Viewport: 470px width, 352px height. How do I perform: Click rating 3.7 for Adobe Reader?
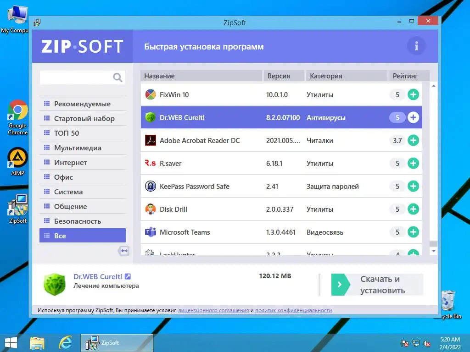point(397,140)
